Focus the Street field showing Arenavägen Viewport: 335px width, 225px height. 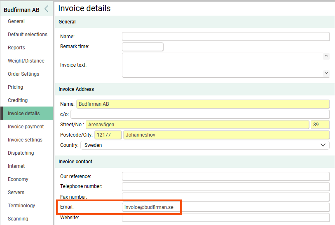(x=197, y=125)
